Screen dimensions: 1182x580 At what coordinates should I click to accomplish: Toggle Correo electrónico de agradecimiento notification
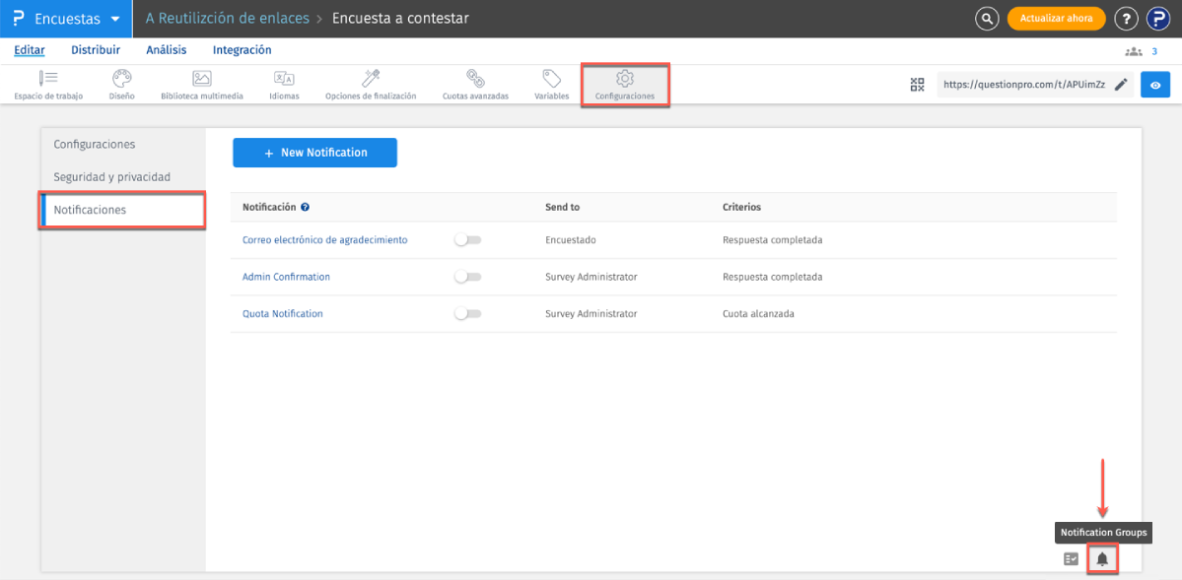(x=467, y=240)
